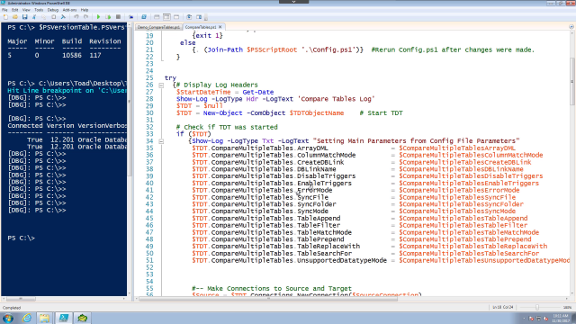
Task: Click 'Ln 18 Col 24' status indicator
Action: [x=503, y=308]
